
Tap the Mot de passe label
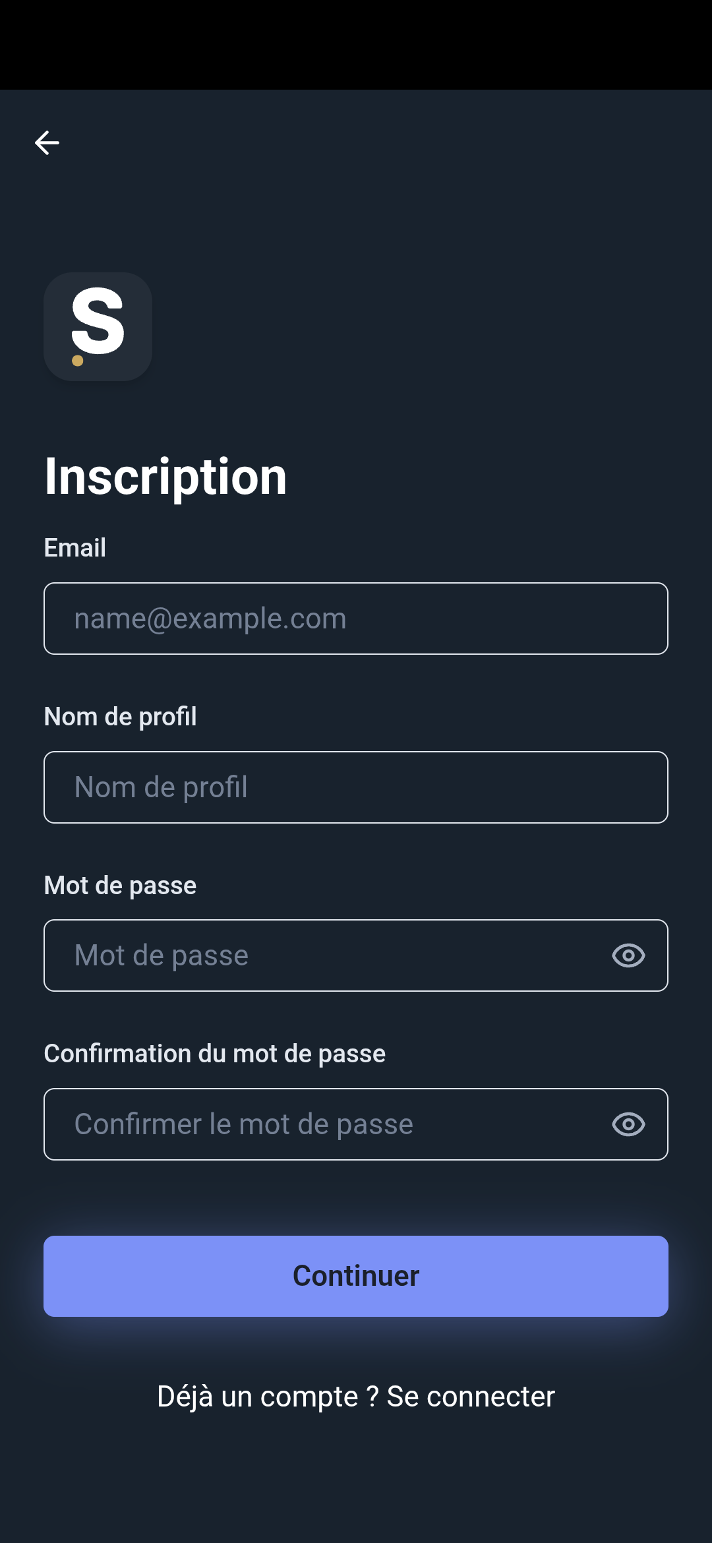pyautogui.click(x=120, y=886)
